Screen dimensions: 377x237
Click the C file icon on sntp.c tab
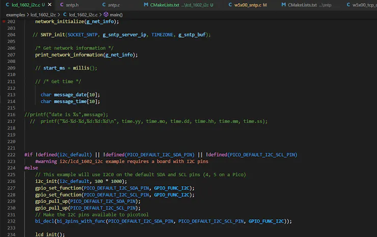pyautogui.click(x=104, y=5)
